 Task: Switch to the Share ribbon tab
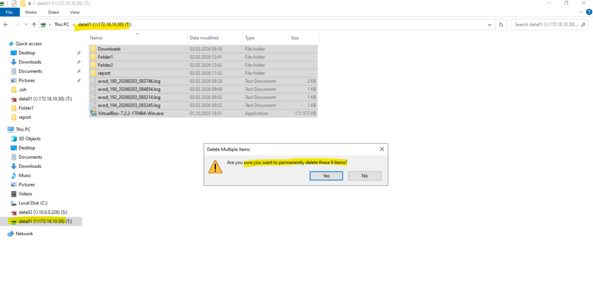tap(53, 12)
